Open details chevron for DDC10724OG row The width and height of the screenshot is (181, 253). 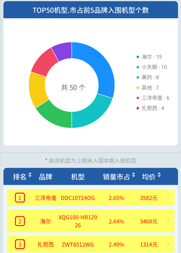pos(168,197)
